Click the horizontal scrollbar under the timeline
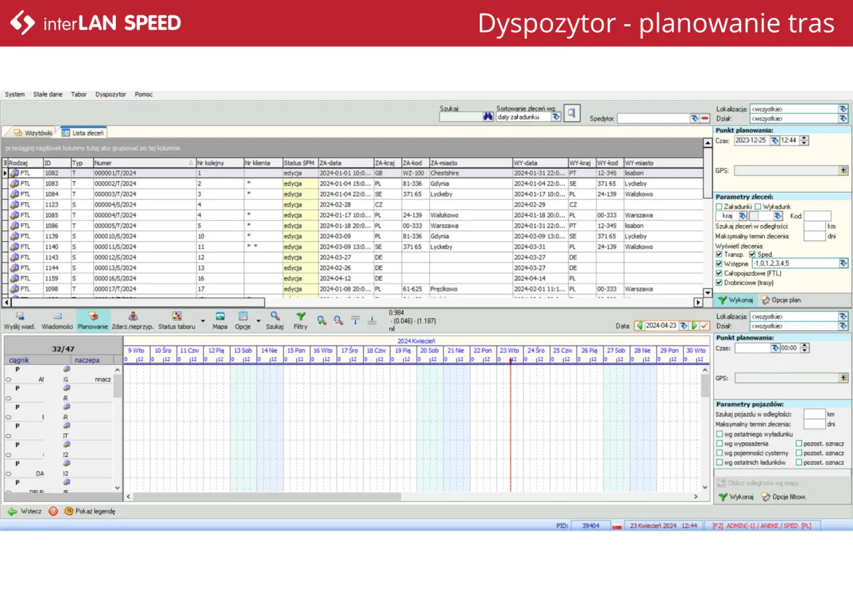Image resolution: width=853 pixels, height=590 pixels. tap(267, 497)
